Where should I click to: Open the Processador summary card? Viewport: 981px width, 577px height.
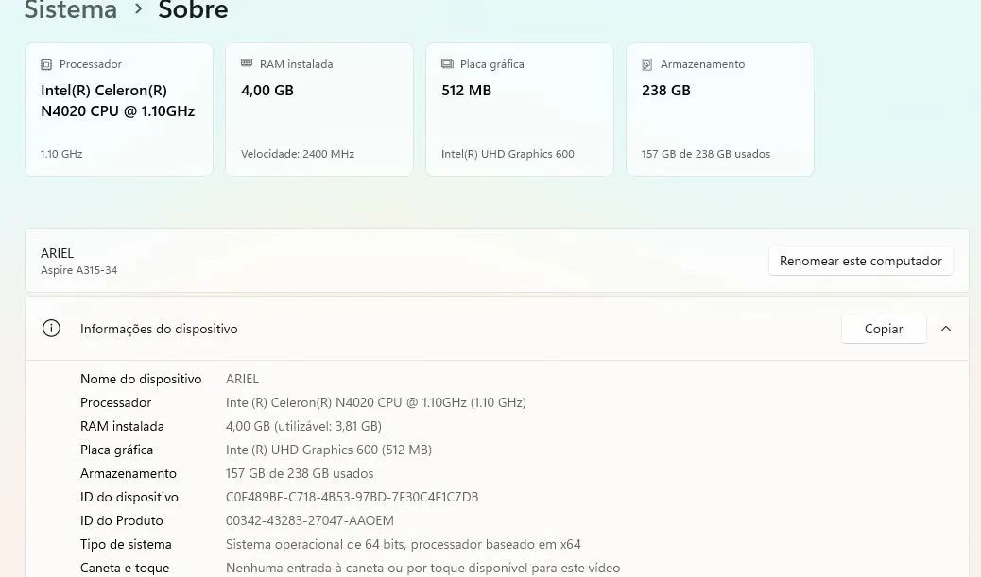(119, 110)
